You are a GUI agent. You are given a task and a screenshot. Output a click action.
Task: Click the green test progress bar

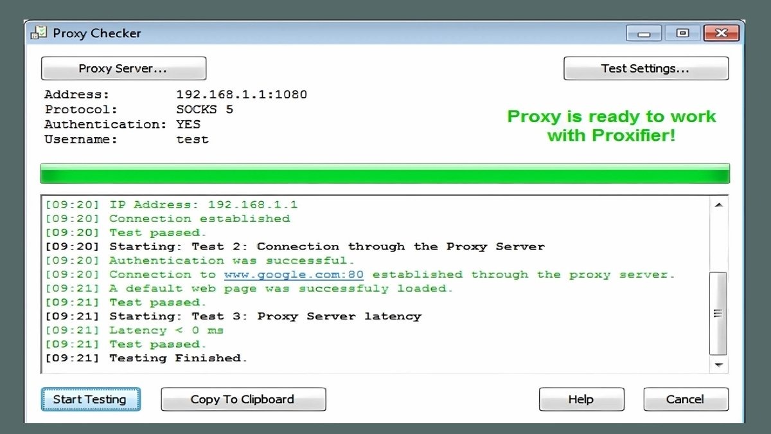(385, 174)
